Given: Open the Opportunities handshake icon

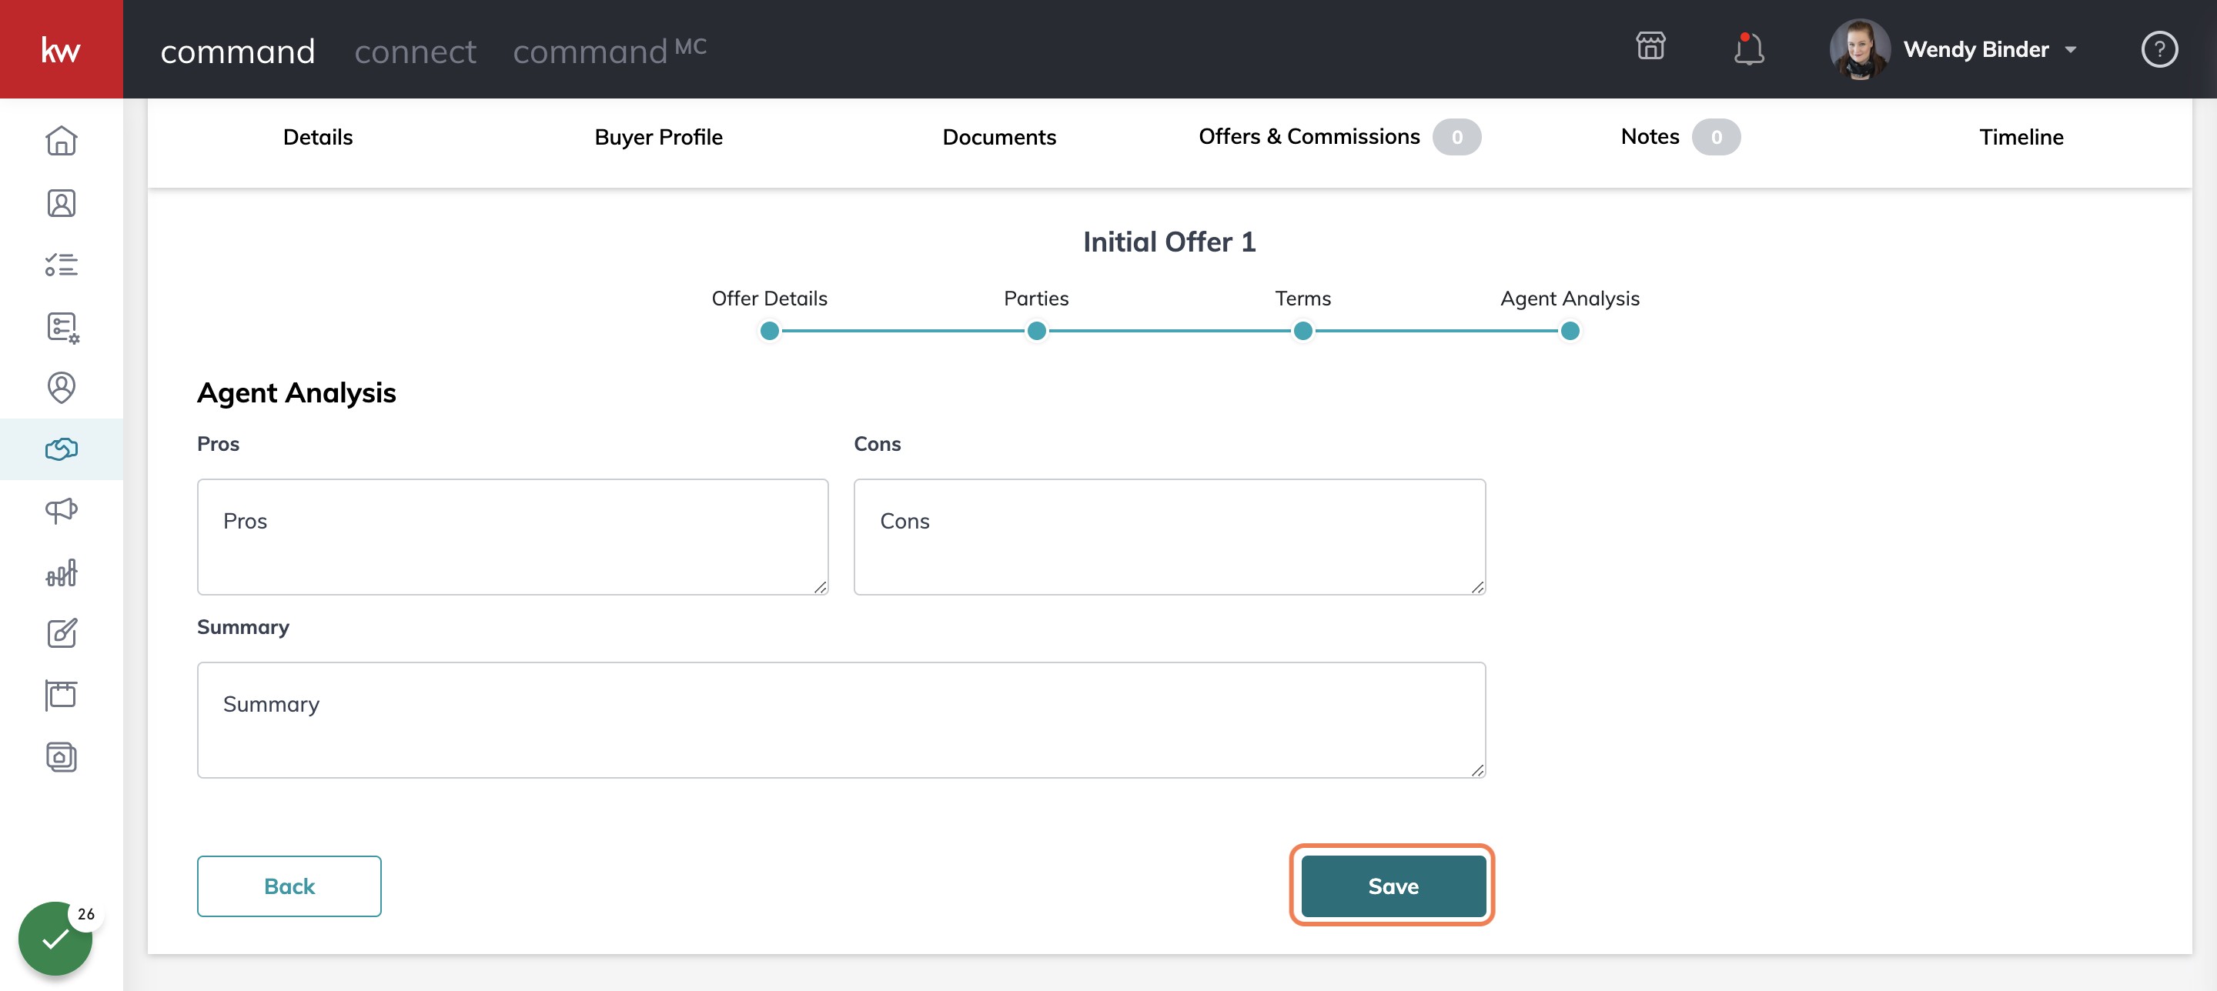Looking at the screenshot, I should pos(61,449).
